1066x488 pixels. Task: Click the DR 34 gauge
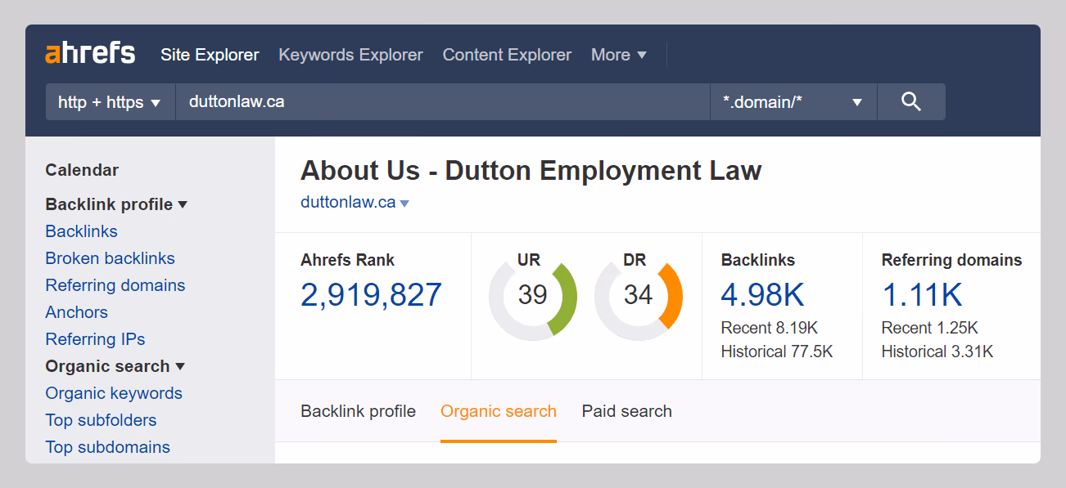[638, 296]
